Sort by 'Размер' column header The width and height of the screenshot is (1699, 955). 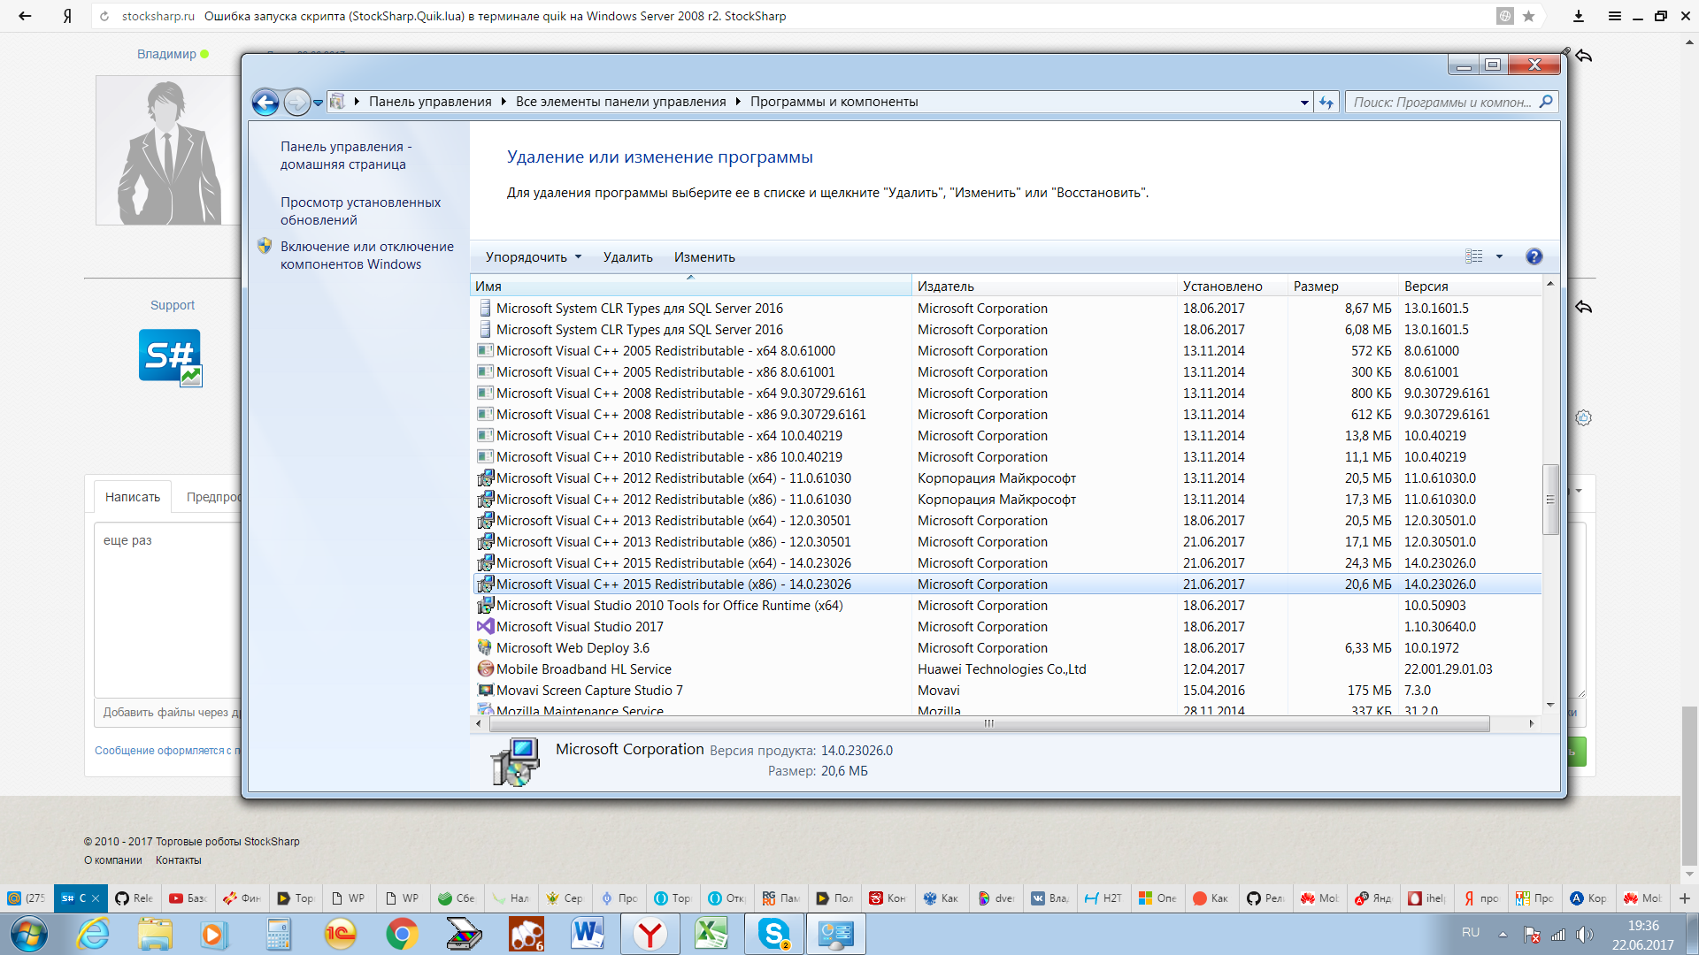(1342, 286)
